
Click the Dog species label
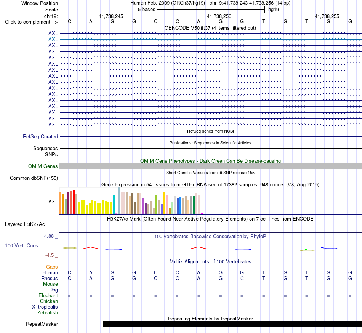point(54,290)
